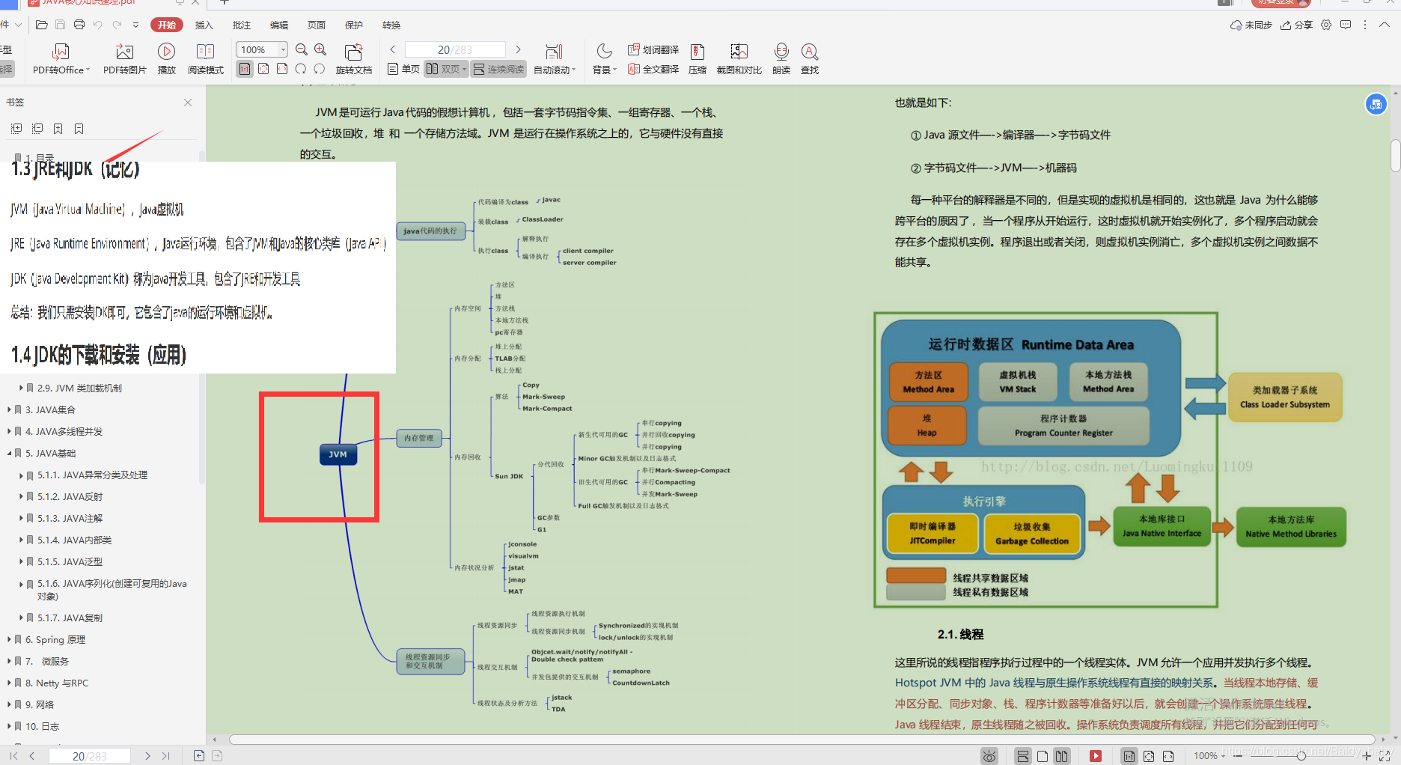Image resolution: width=1401 pixels, height=765 pixels.
Task: Click 全文翻译 to translate the document
Action: pyautogui.click(x=653, y=69)
